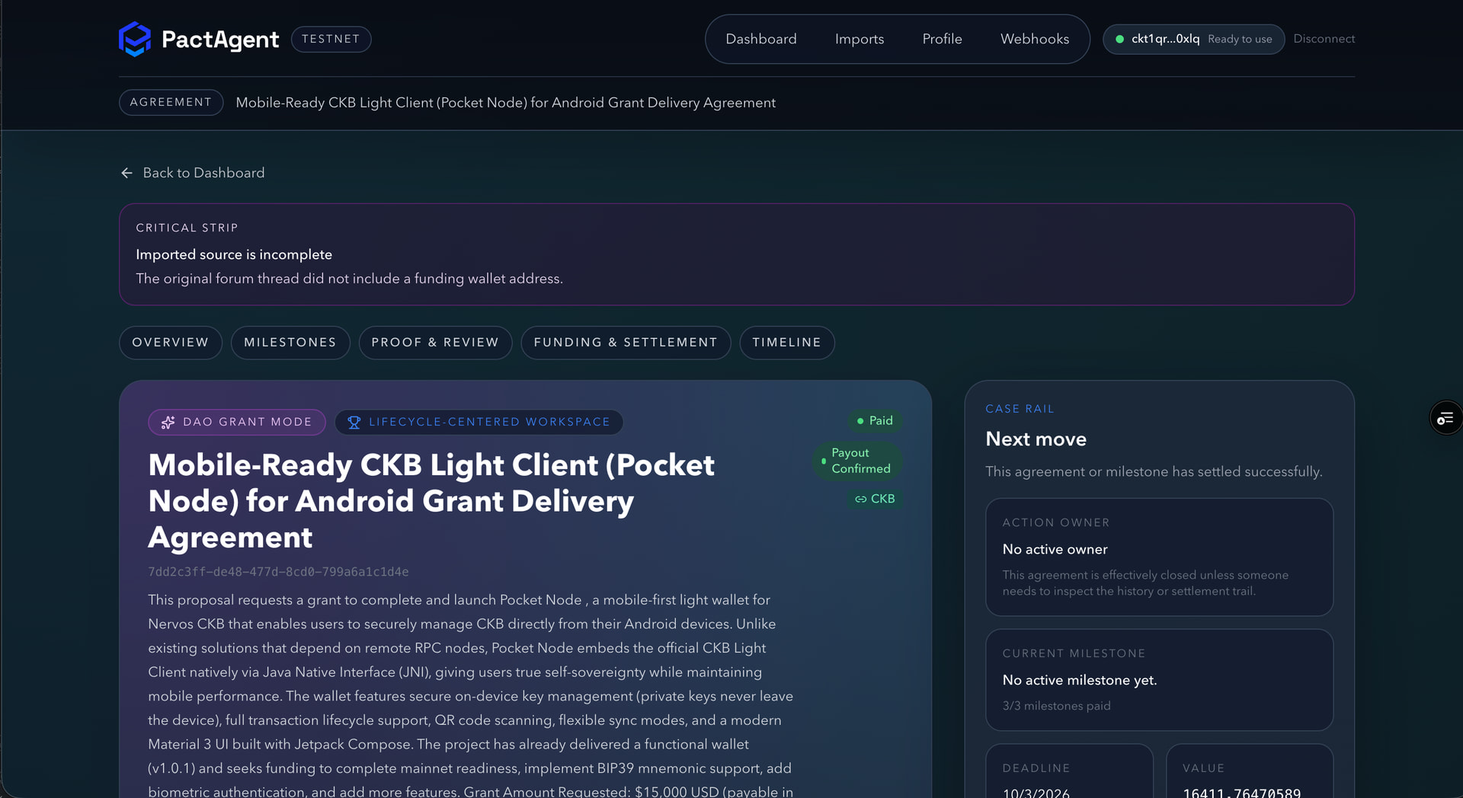1463x798 pixels.
Task: Go Back to Dashboard
Action: pos(193,173)
